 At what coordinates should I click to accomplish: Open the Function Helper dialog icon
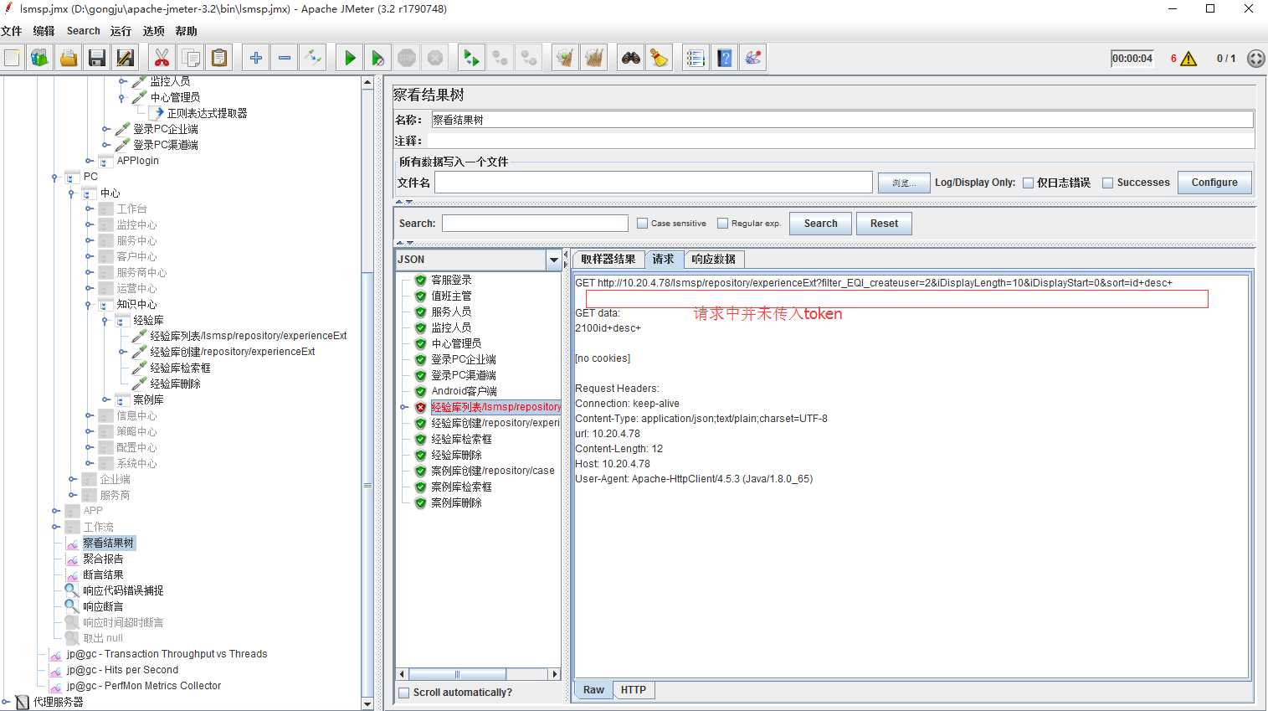pyautogui.click(x=696, y=58)
